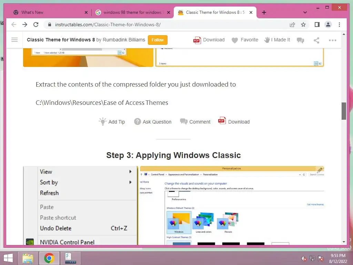
Task: Open the Instructables hamburger menu
Action: [x=14, y=40]
